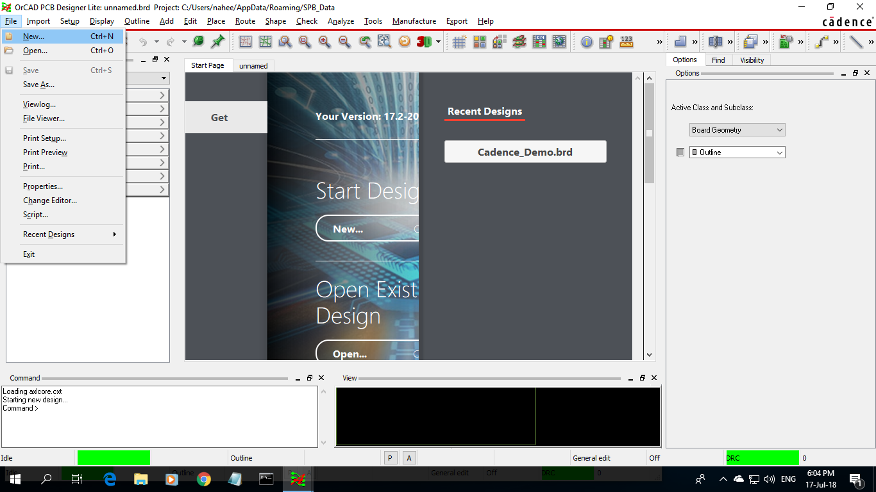Open Cadence_Demo.brd from Recent Designs
Image resolution: width=876 pixels, height=492 pixels.
[525, 151]
